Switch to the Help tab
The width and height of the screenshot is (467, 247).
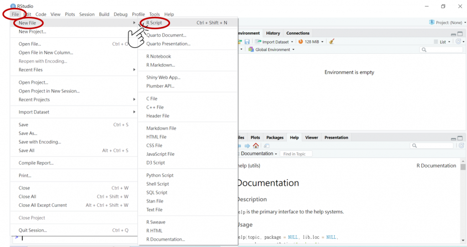pyautogui.click(x=294, y=138)
